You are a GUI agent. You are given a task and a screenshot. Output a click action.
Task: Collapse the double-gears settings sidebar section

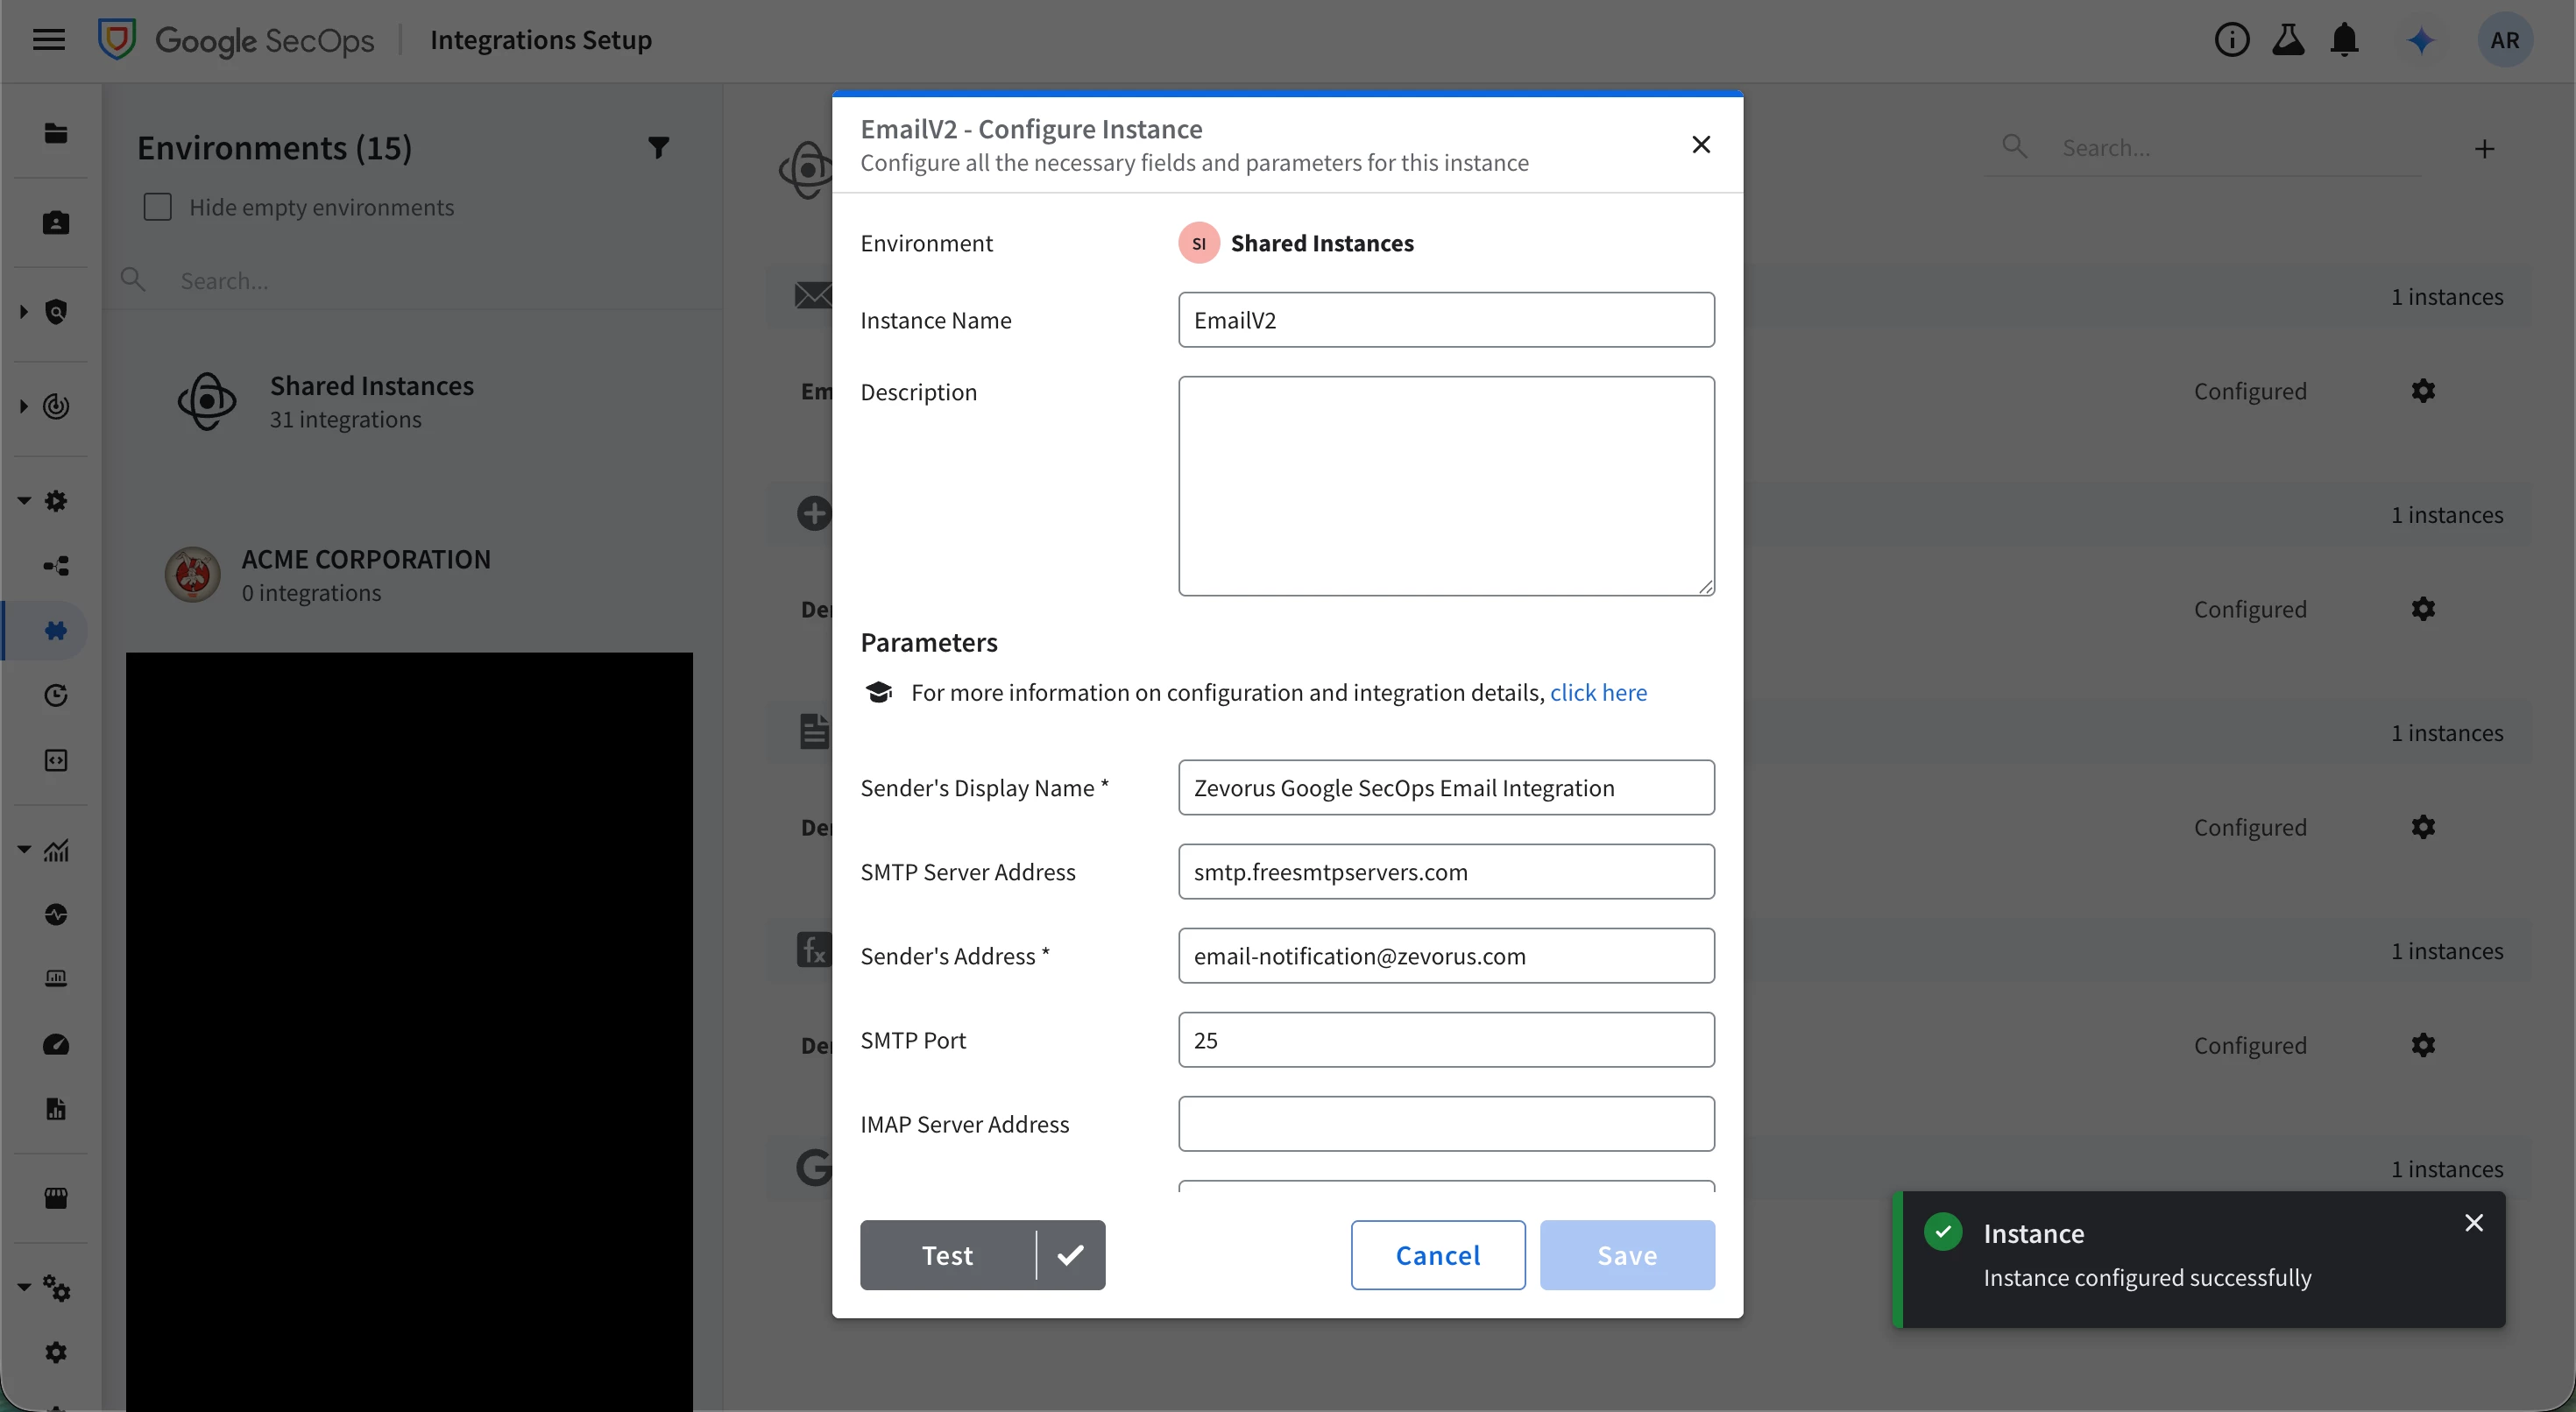tap(24, 1287)
